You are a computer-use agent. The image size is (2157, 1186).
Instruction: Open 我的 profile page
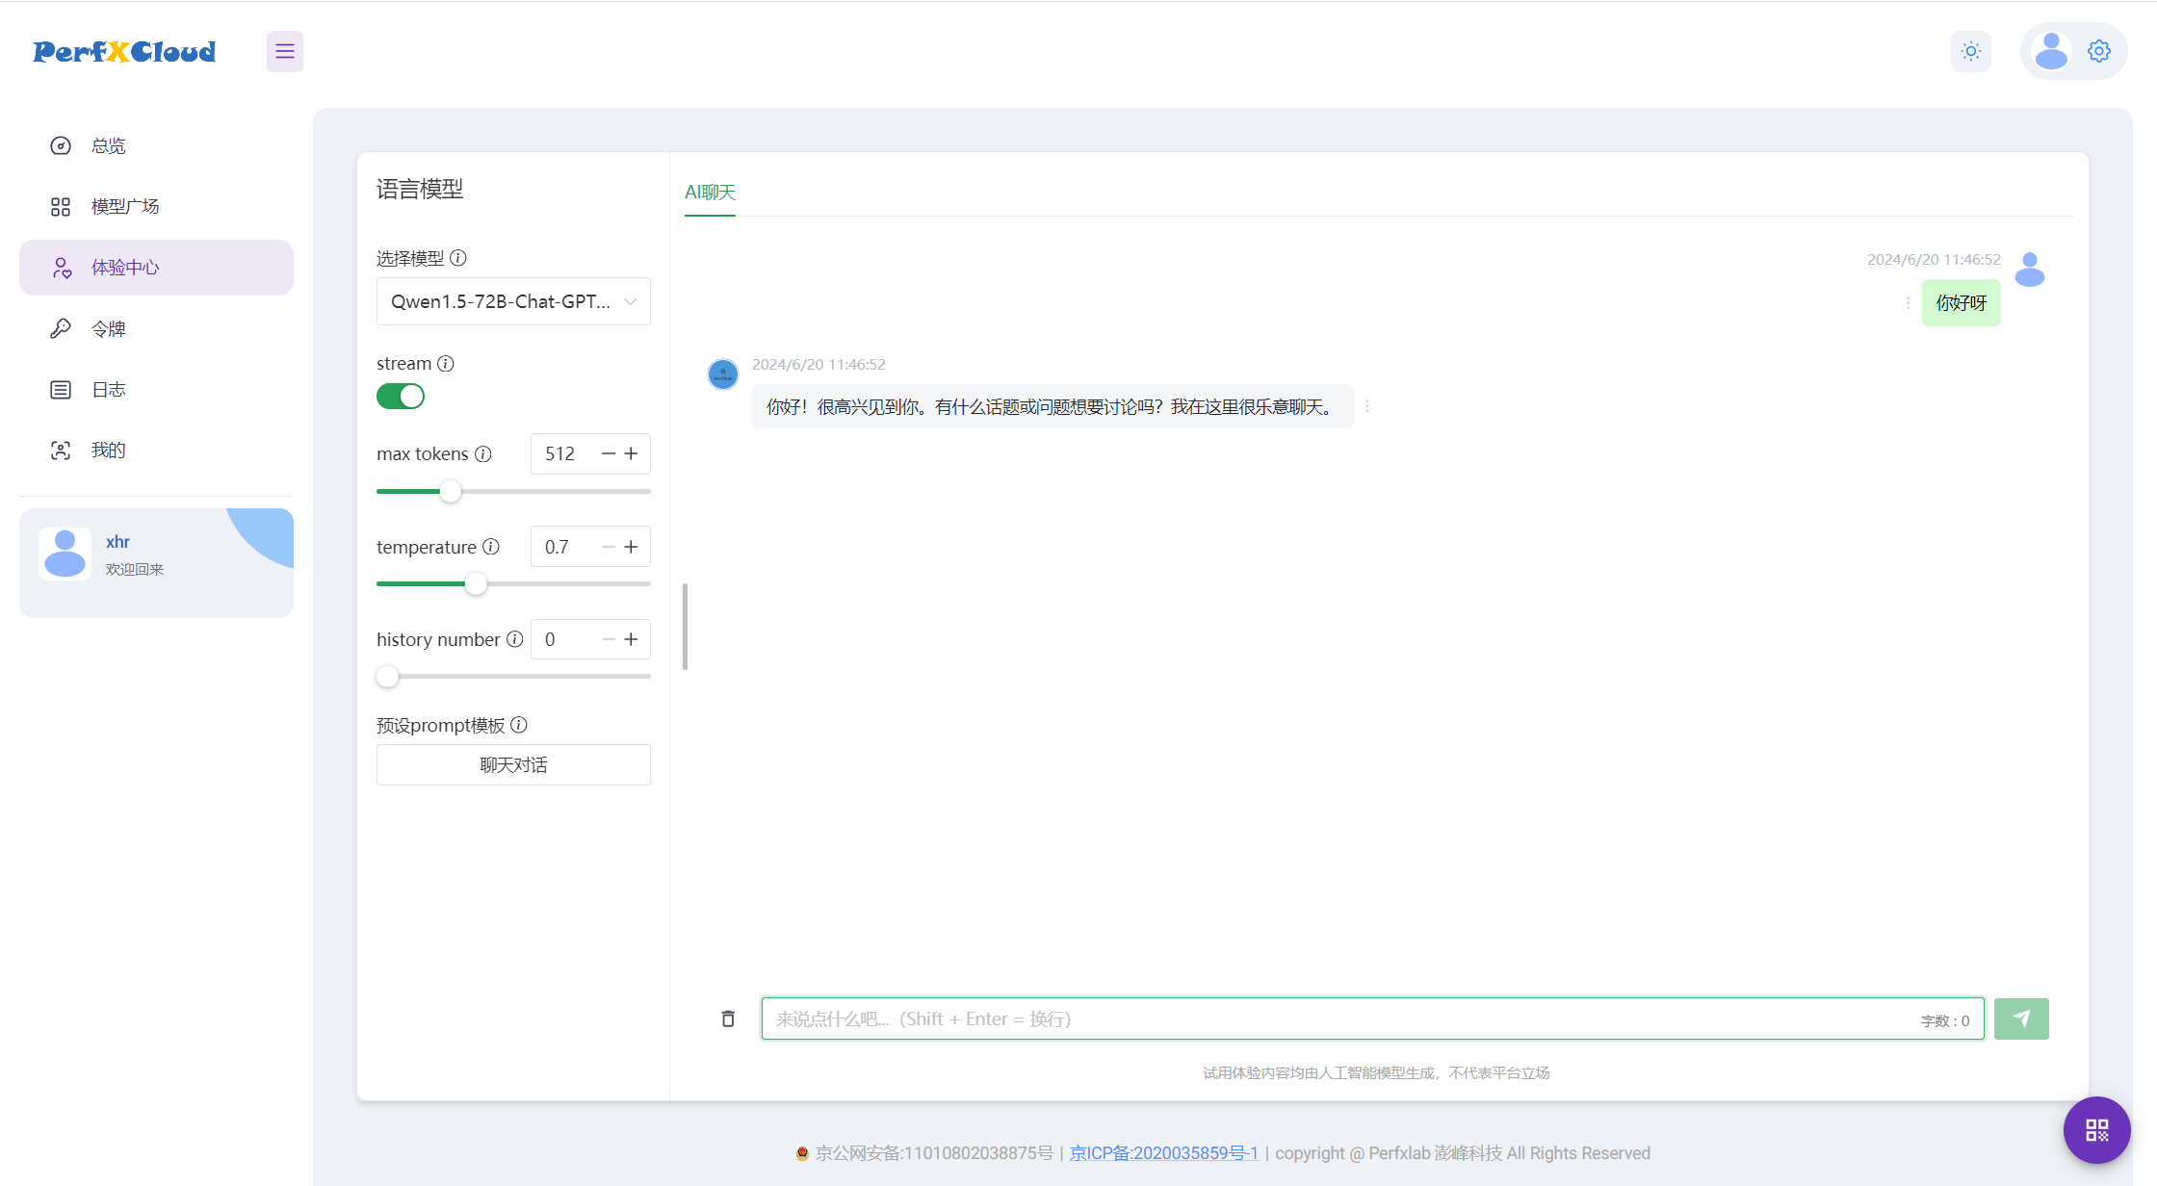[156, 450]
